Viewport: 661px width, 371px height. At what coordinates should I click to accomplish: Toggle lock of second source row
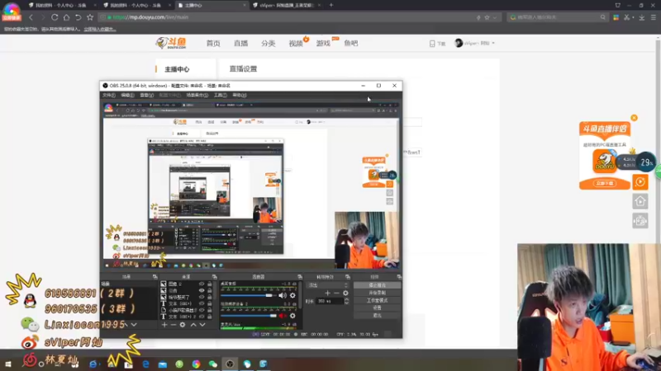(210, 291)
